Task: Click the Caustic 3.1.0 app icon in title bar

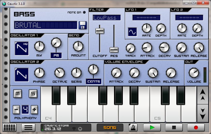Action: coord(4,4)
